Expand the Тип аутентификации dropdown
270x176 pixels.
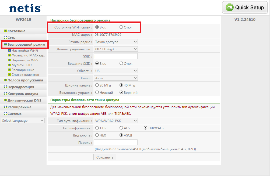tap(116, 121)
